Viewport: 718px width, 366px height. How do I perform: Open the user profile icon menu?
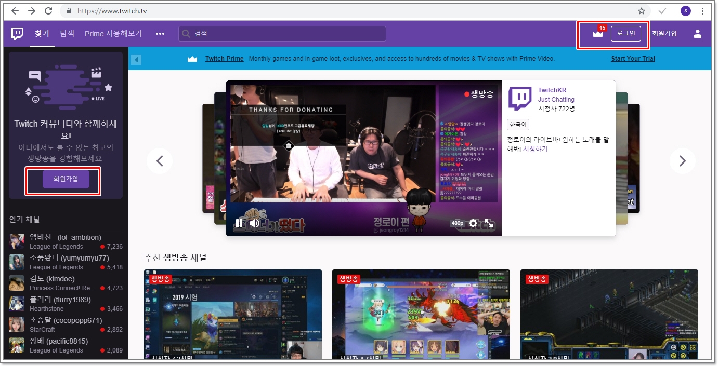point(698,34)
